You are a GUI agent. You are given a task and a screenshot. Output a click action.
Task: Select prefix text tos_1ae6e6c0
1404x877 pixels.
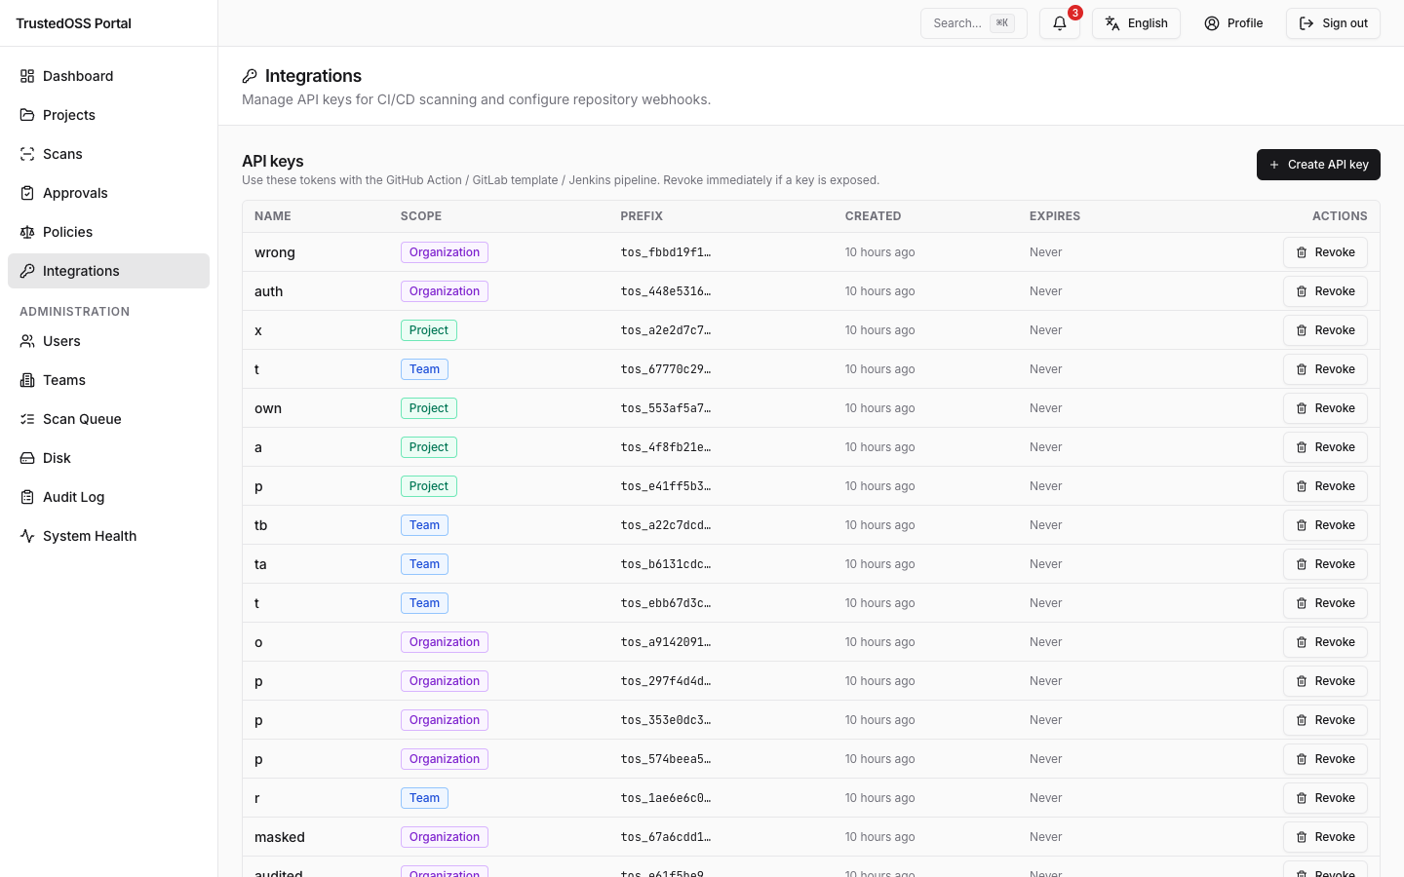pyautogui.click(x=666, y=798)
